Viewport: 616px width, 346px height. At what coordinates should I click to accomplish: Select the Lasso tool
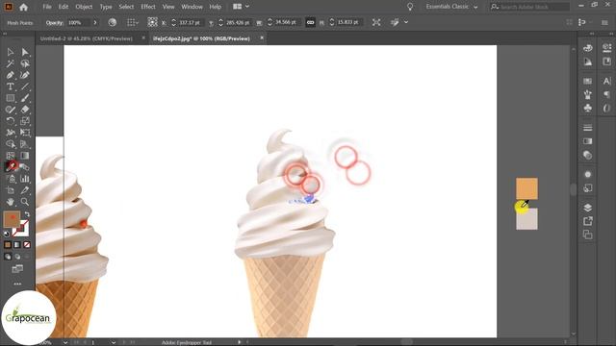pyautogui.click(x=25, y=63)
